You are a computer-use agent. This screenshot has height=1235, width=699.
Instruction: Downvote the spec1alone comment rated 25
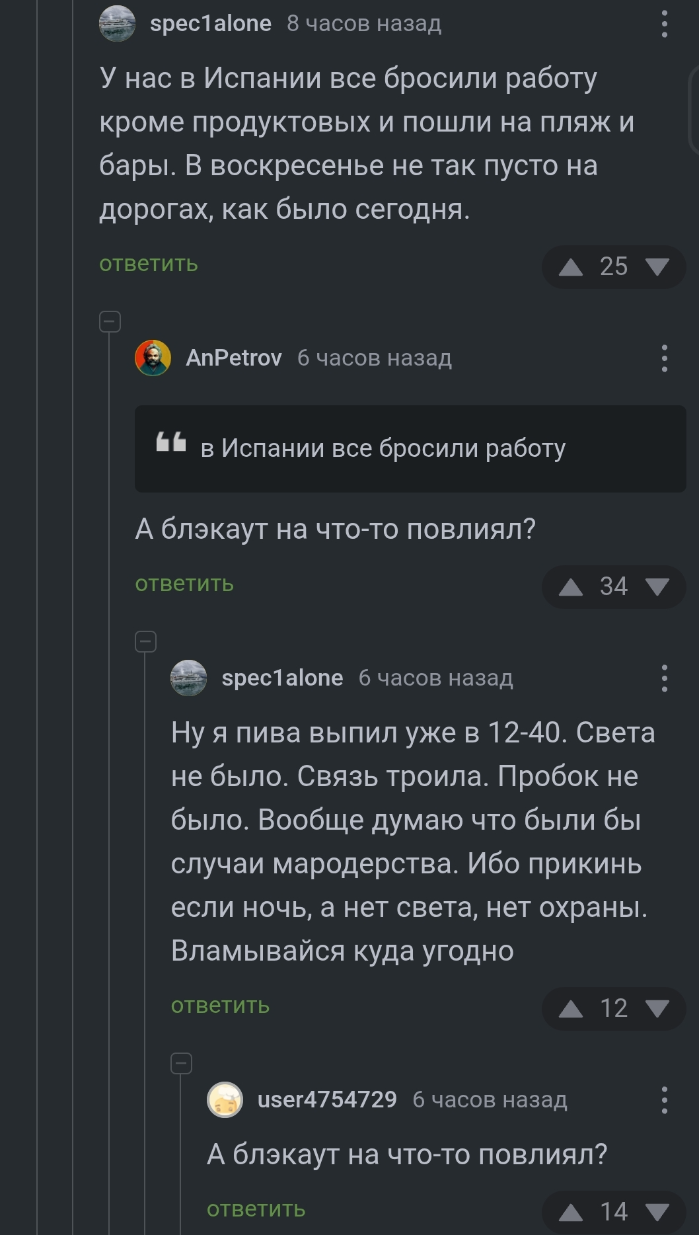[657, 267]
